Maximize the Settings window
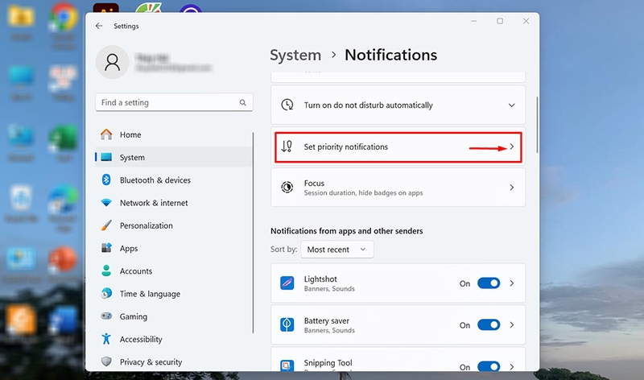Viewport: 644px width, 380px height. click(x=500, y=21)
